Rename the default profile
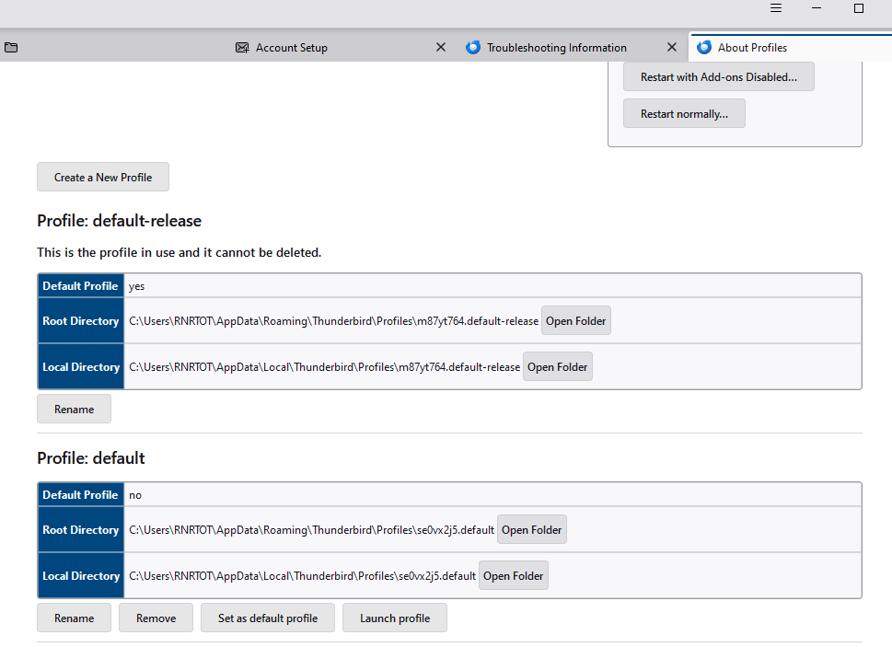 (x=74, y=618)
